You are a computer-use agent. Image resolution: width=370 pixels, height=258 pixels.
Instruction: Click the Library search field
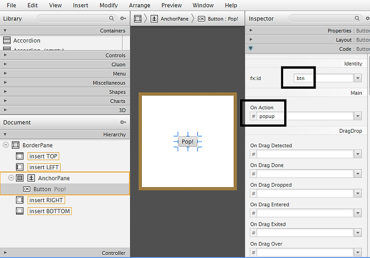pos(77,18)
